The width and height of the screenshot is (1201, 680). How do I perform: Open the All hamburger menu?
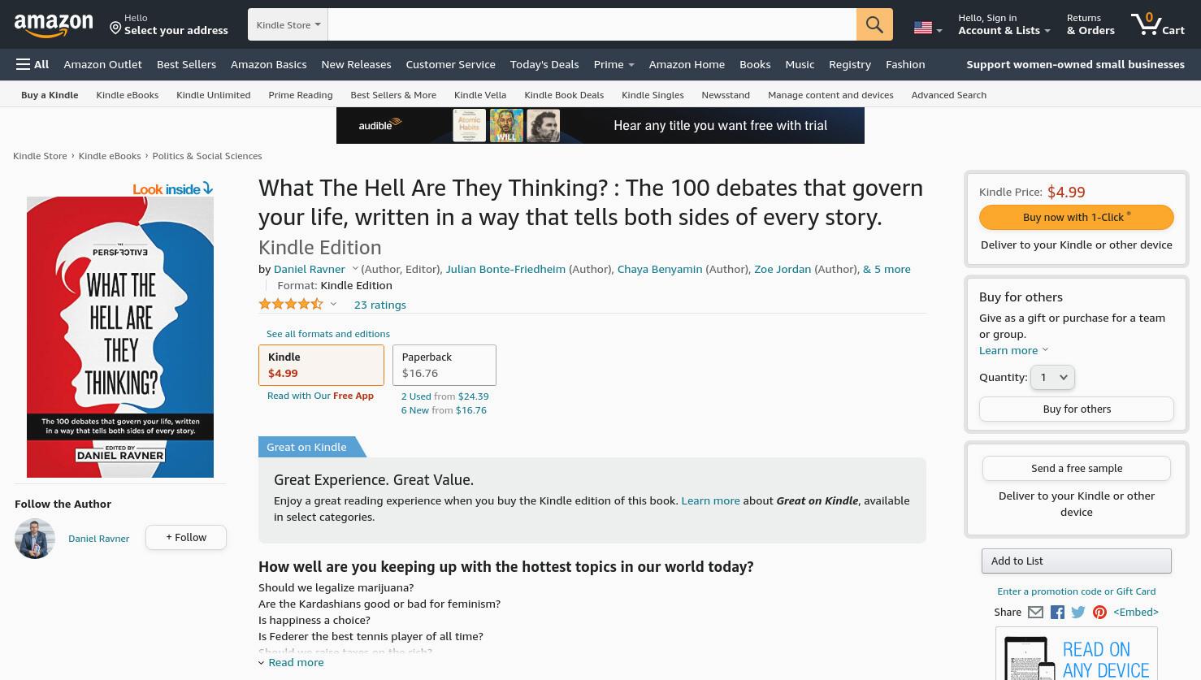coord(33,64)
